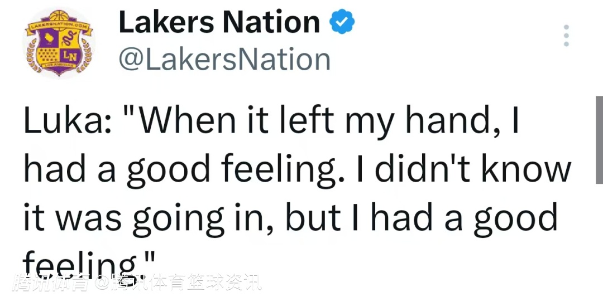Open the three-dot more options menu
603x302 pixels.
(x=566, y=36)
